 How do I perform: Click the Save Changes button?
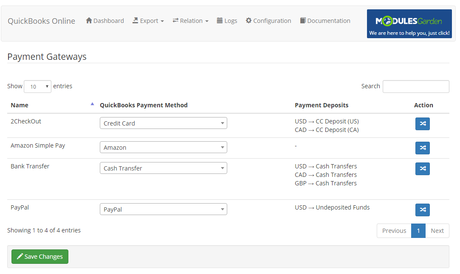tap(40, 257)
